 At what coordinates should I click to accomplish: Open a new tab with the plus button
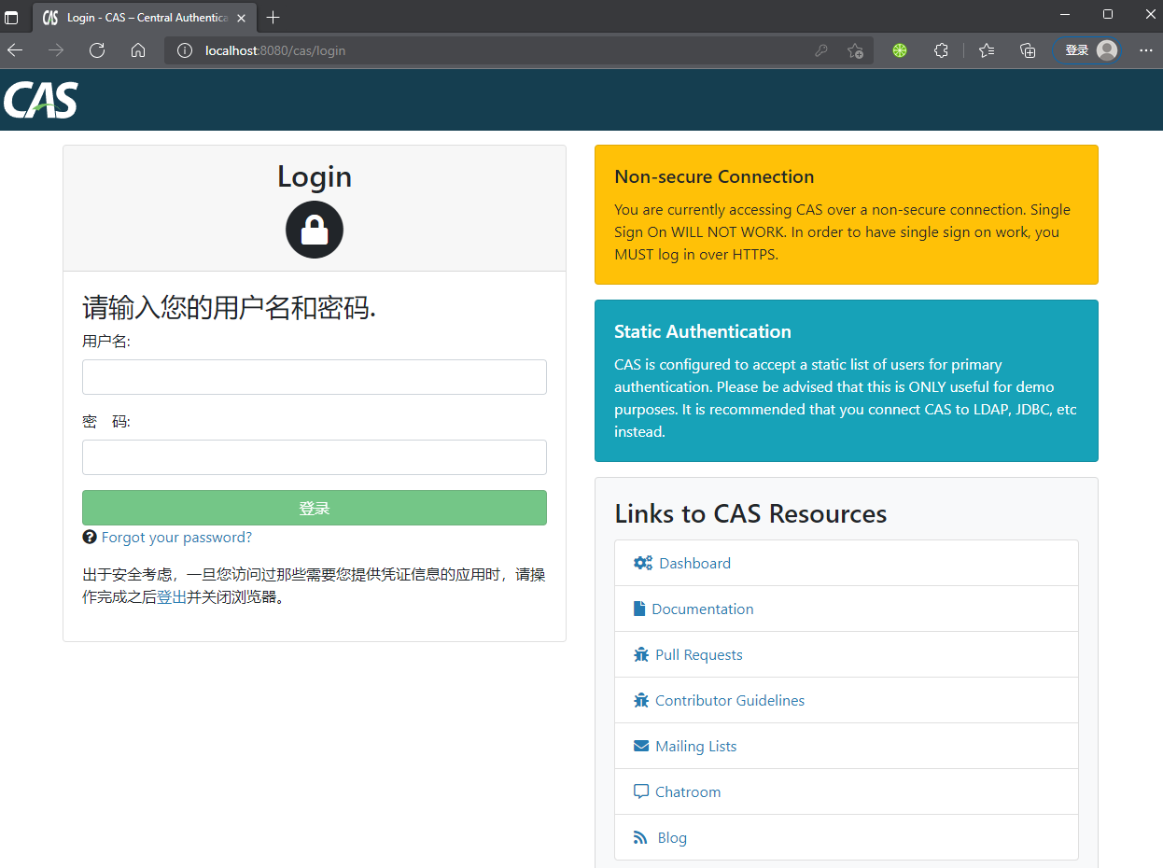(x=273, y=17)
